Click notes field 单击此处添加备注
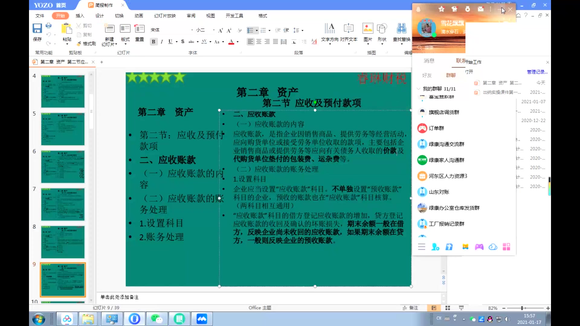580x326 pixels. (119, 297)
